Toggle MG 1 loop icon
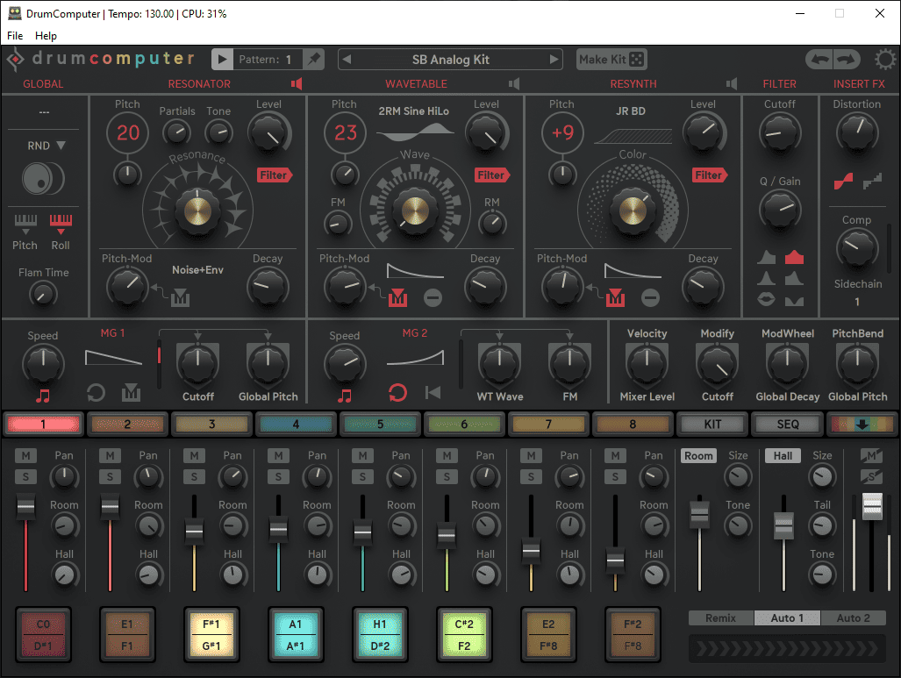The height and width of the screenshot is (678, 901). [96, 393]
